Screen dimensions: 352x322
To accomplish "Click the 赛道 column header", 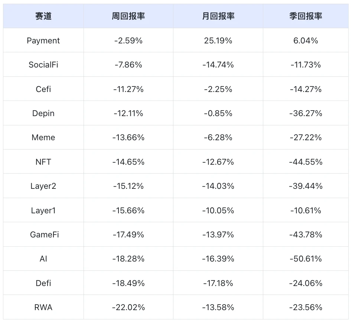I will tap(43, 16).
